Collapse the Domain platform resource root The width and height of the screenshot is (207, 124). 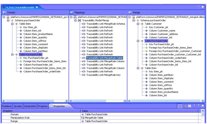click(4, 17)
